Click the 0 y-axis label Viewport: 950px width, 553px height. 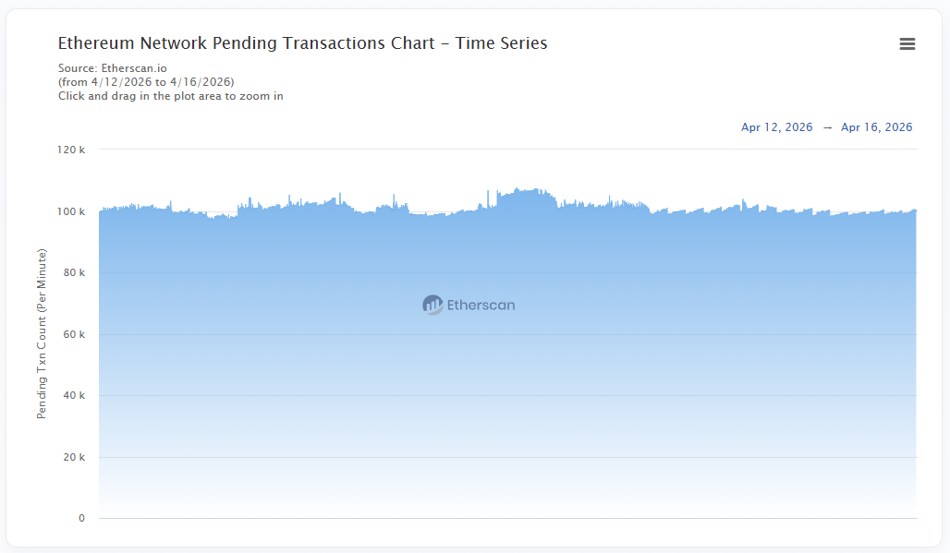pyautogui.click(x=81, y=518)
